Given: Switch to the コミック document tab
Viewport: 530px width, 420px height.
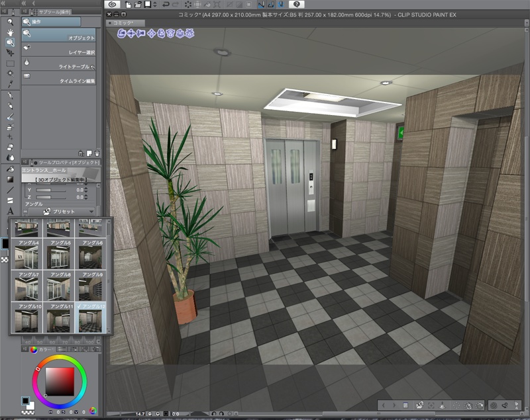Looking at the screenshot, I should tap(126, 23).
